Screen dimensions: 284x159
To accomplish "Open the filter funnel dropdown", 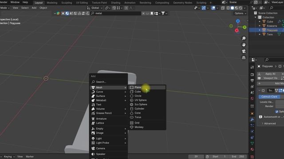I will [x=164, y=13].
